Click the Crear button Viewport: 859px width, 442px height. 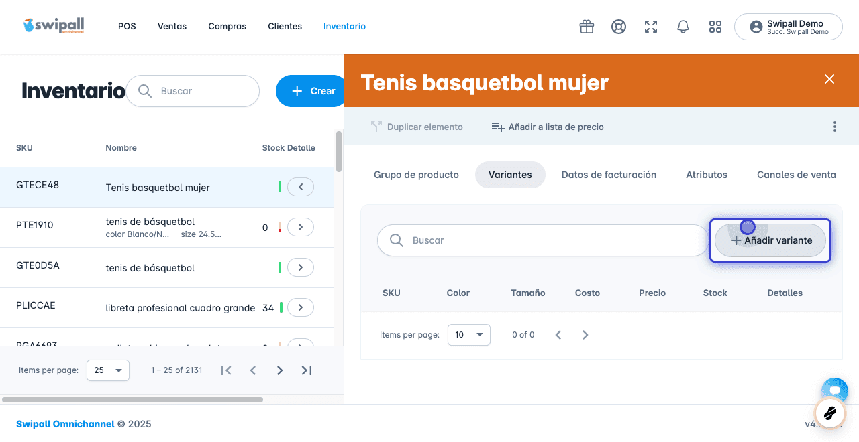310,91
